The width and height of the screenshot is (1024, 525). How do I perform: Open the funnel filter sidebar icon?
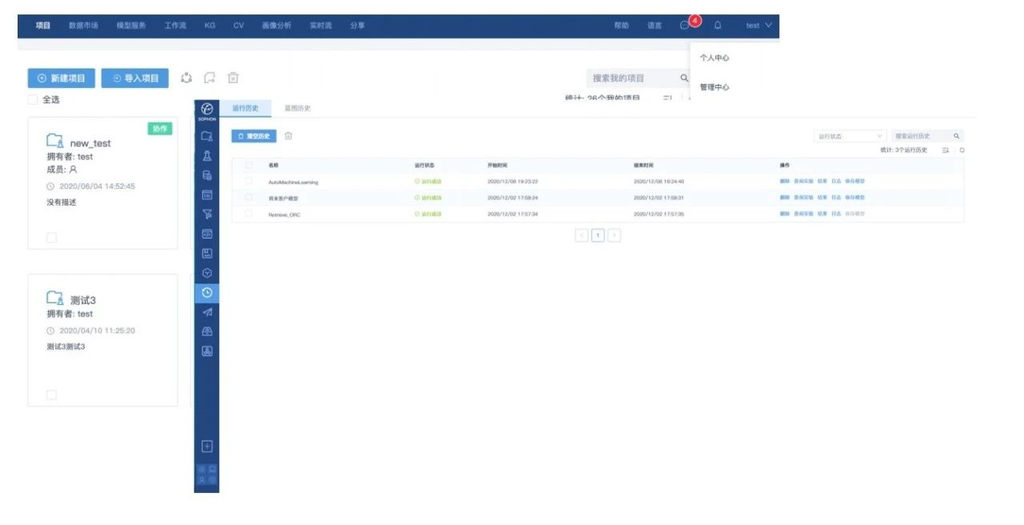click(x=206, y=214)
